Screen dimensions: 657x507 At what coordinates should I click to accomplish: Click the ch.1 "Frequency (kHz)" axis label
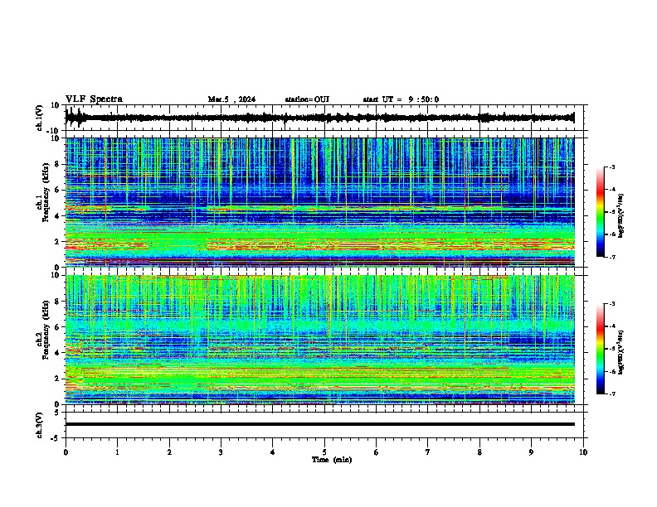[x=46, y=193]
